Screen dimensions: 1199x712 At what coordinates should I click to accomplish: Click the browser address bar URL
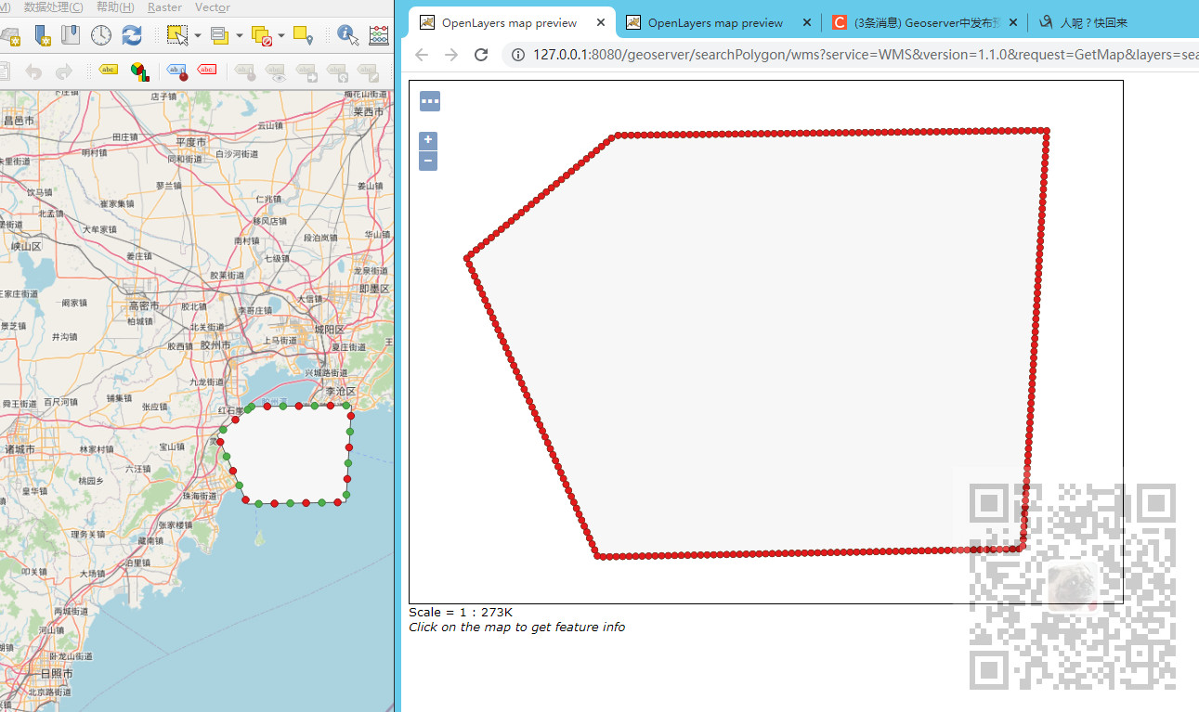pyautogui.click(x=864, y=55)
